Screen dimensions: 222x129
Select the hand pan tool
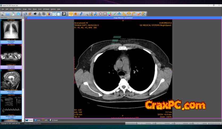point(71,14)
